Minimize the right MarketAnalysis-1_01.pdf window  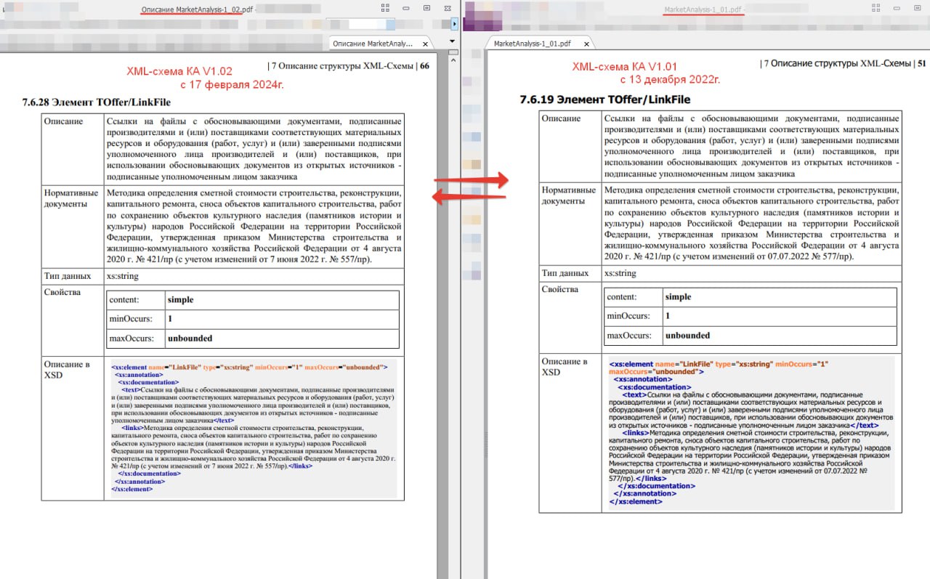897,8
